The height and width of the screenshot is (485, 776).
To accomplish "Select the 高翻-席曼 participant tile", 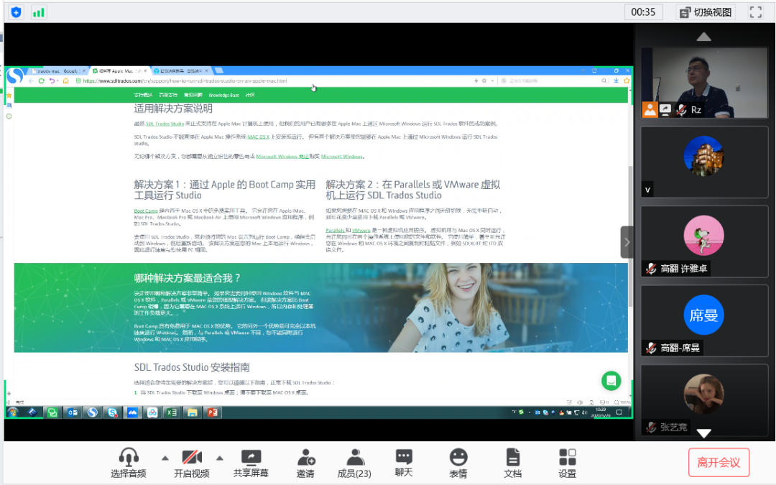I will (x=703, y=320).
